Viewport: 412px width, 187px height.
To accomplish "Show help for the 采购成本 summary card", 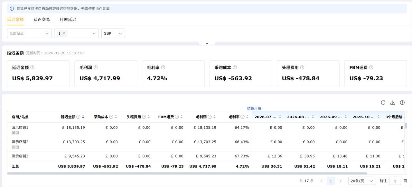I will click(x=235, y=67).
